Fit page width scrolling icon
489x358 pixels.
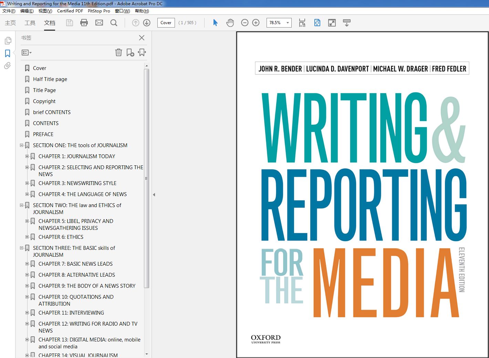tap(302, 23)
